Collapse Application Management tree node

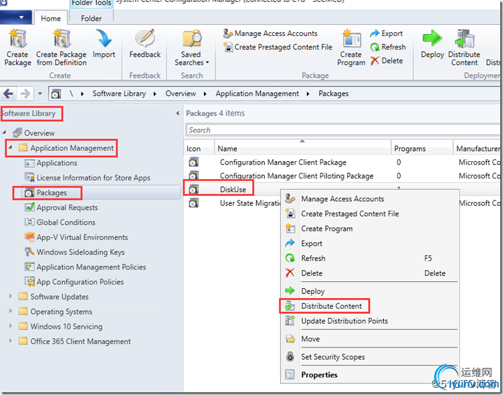tap(10, 147)
